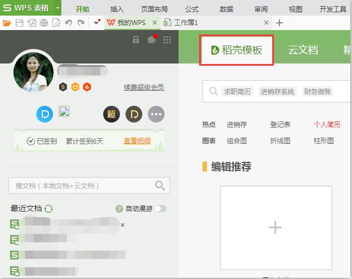Redo the last action
This screenshot has width=352, height=279.
coord(81,23)
